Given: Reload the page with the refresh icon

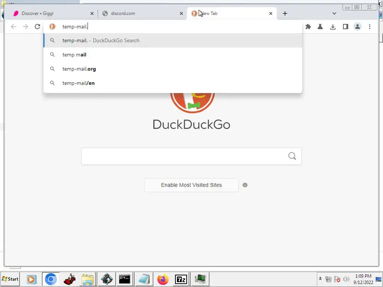Looking at the screenshot, I should (37, 27).
